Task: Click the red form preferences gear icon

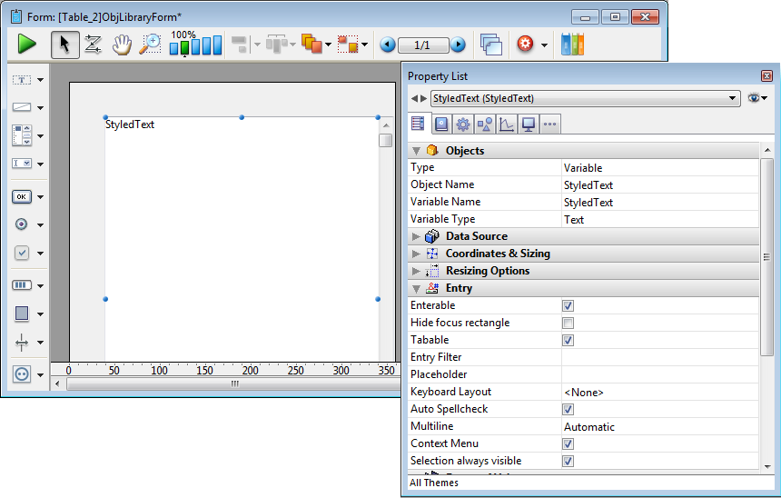Action: coord(525,45)
